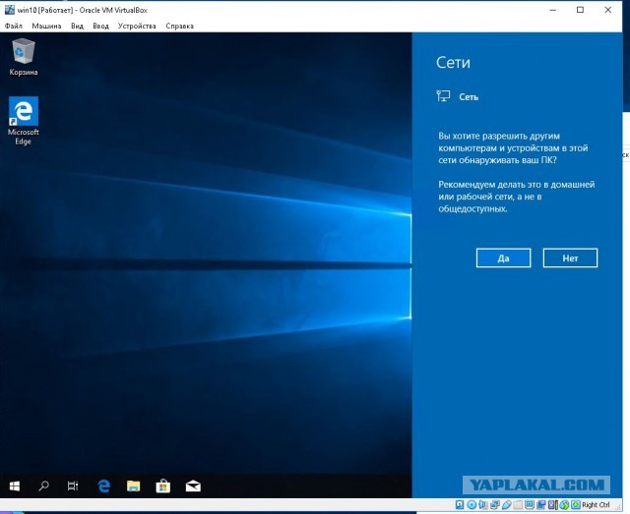Close the VirtualBox window
Screen dimensions: 630x514
click(608, 10)
